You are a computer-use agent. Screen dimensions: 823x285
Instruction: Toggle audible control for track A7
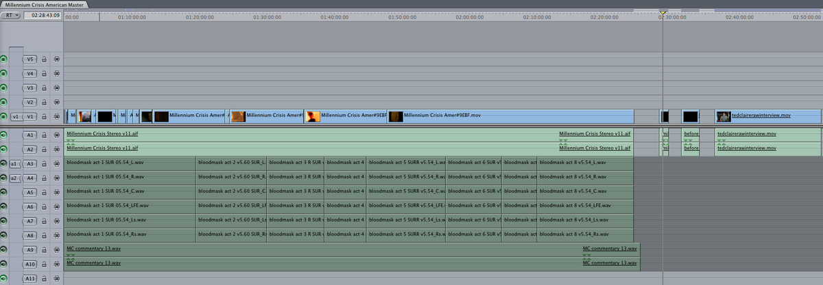tap(3, 221)
